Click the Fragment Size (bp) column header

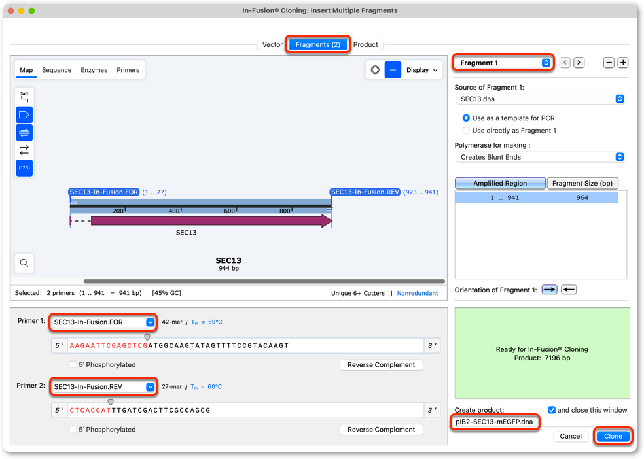pyautogui.click(x=582, y=183)
